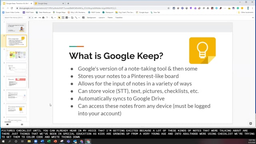Open the Google Apps bookmark
This screenshot has height=144, width=256.
click(142, 12)
